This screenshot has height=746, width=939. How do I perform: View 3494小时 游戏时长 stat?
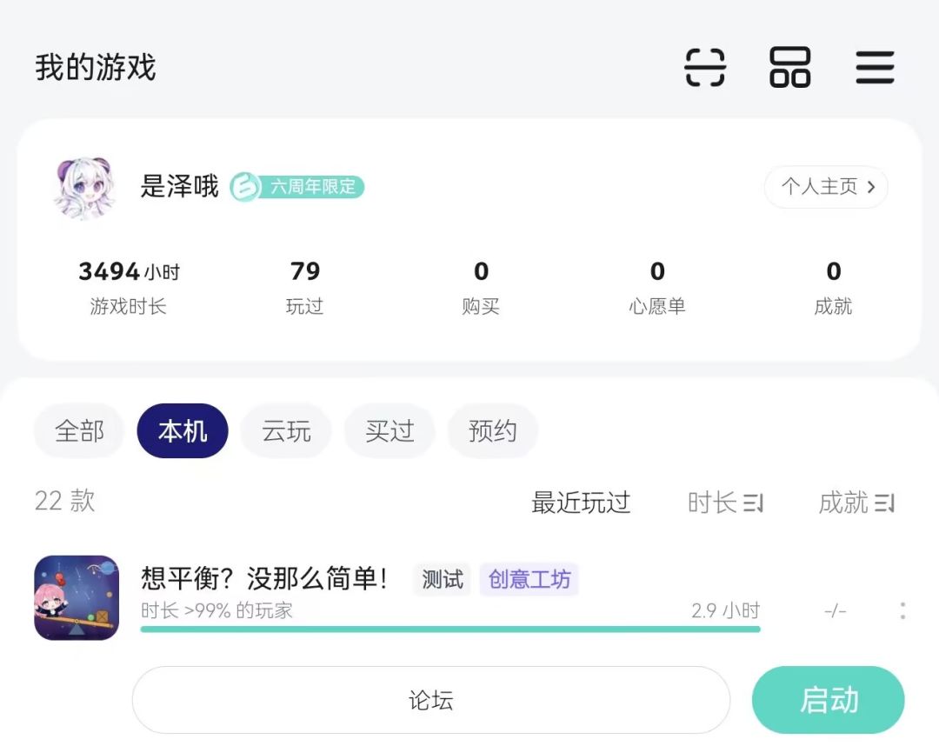[x=128, y=287]
